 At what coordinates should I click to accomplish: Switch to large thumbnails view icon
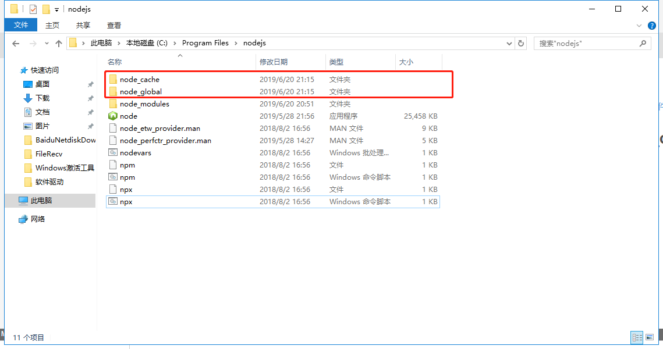(x=650, y=337)
